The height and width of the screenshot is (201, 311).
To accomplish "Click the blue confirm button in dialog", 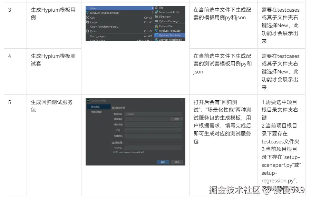I will (x=163, y=162).
